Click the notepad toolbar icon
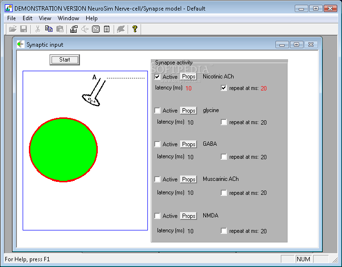 (106, 29)
